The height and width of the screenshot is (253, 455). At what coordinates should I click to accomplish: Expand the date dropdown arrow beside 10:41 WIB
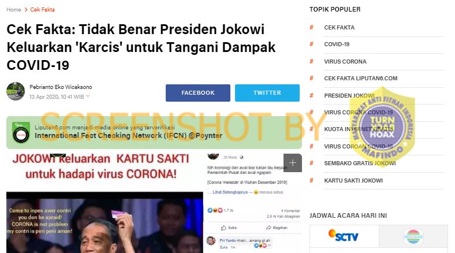(x=88, y=96)
